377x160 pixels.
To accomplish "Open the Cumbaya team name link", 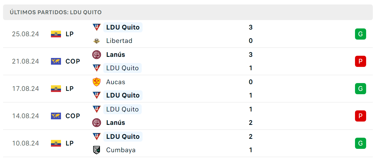I will [x=121, y=150].
